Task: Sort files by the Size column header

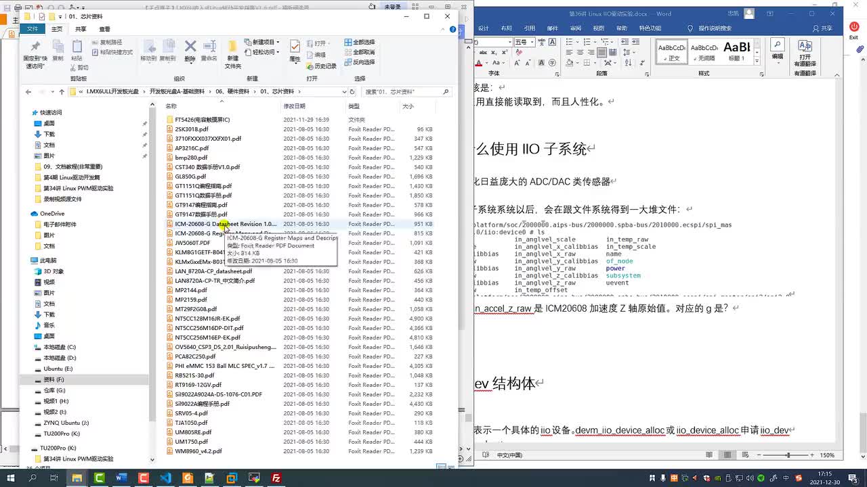Action: (x=417, y=106)
